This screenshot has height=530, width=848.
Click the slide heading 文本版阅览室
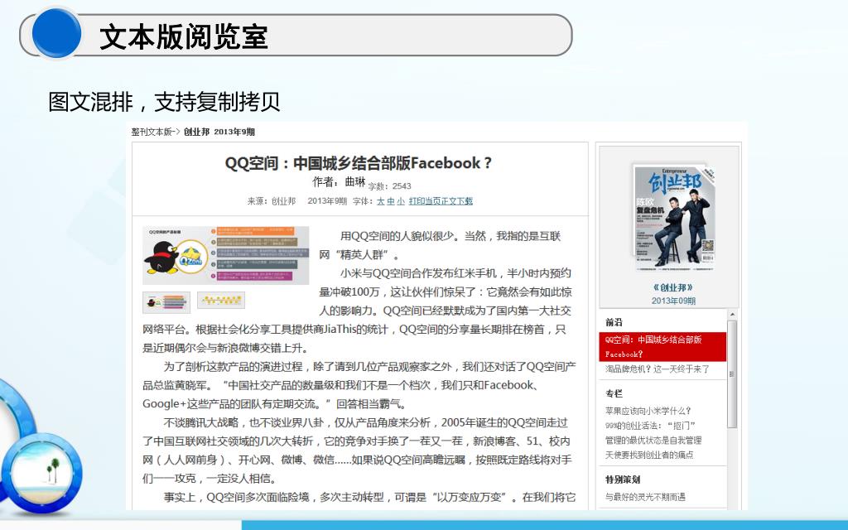click(183, 36)
